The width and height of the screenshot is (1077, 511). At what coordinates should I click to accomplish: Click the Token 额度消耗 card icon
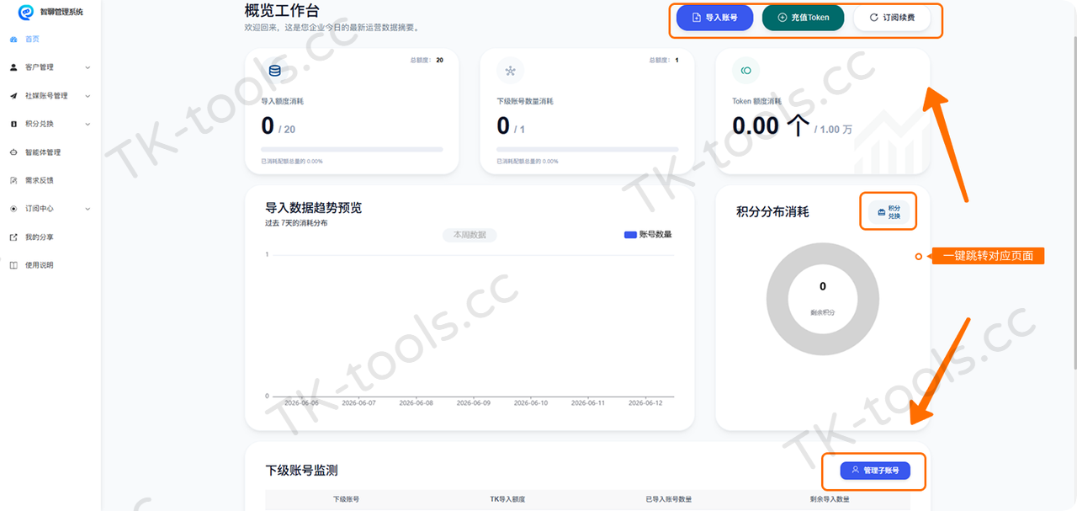(x=745, y=71)
